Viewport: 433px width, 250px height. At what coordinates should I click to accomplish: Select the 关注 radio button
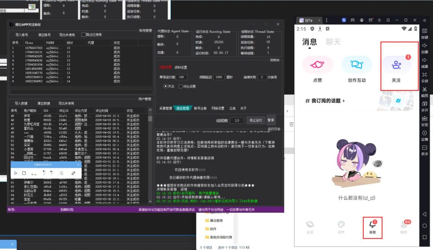coord(166,86)
